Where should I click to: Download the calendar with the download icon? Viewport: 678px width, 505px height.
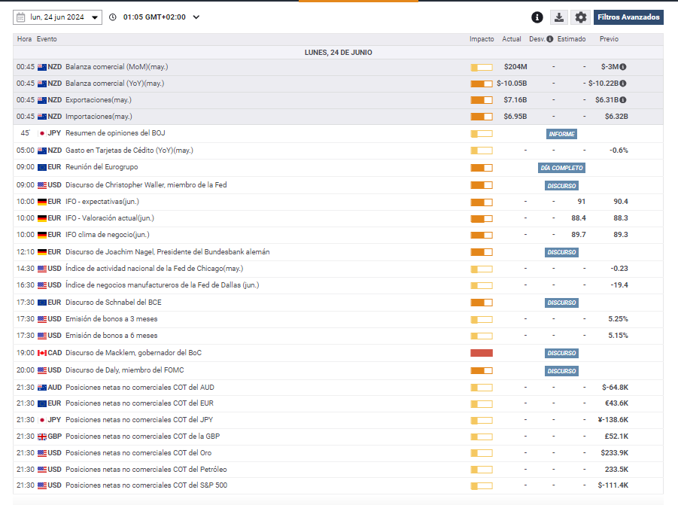point(559,17)
